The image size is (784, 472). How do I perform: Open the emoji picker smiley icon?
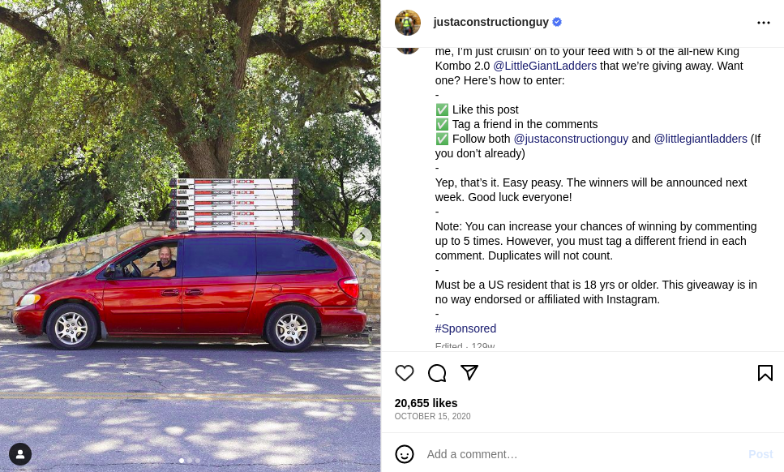(404, 454)
